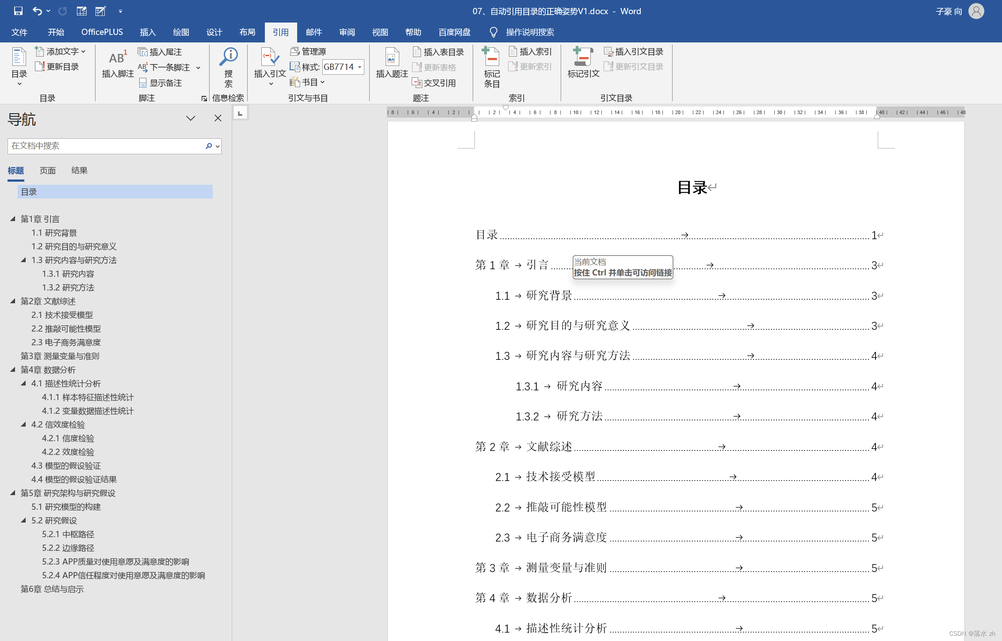Image resolution: width=1002 pixels, height=641 pixels.
Task: Go to 第6章 总结与启示 in navigation
Action: [x=52, y=589]
